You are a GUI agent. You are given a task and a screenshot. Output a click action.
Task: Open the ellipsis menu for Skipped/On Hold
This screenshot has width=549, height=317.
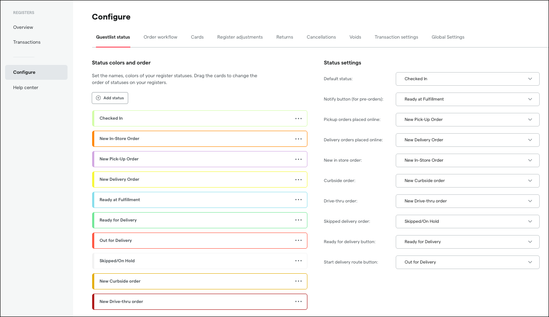[298, 261]
